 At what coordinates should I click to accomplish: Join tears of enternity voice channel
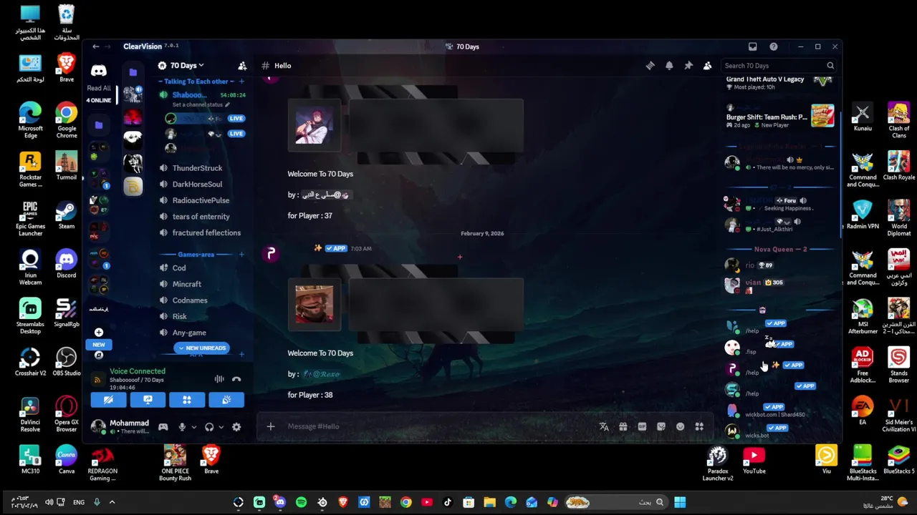pyautogui.click(x=202, y=217)
